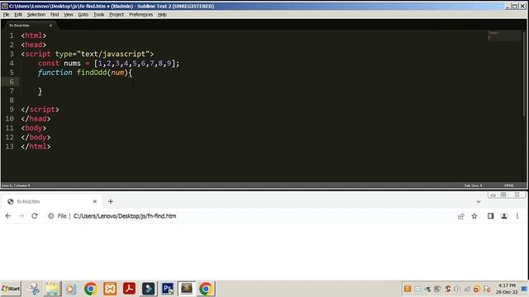Click the Windows Start button
529x297 pixels.
11,289
